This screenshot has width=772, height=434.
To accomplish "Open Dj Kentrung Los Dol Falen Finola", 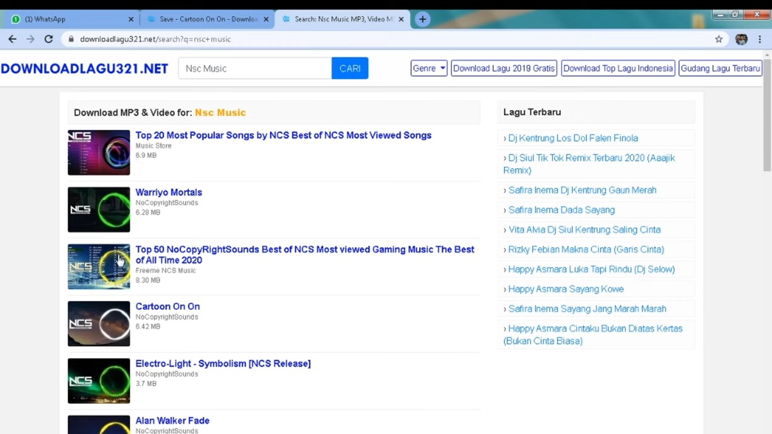I will tap(573, 138).
